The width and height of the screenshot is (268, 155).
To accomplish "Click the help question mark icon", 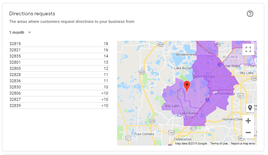I will [250, 14].
